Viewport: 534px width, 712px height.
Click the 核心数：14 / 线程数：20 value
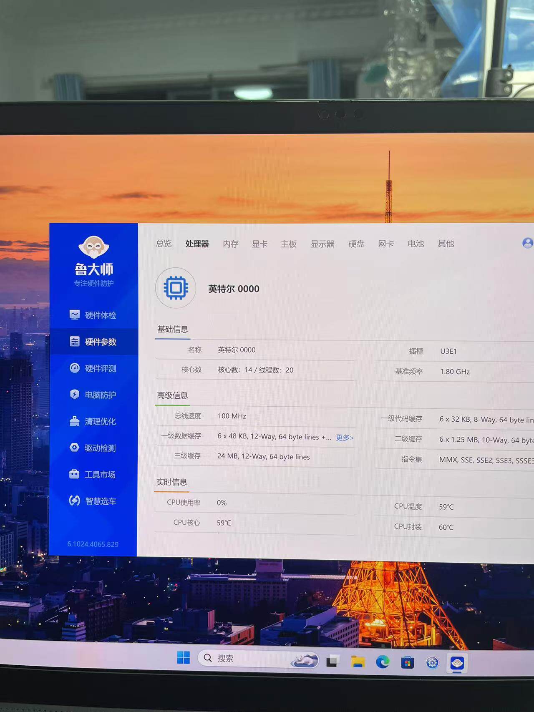255,370
